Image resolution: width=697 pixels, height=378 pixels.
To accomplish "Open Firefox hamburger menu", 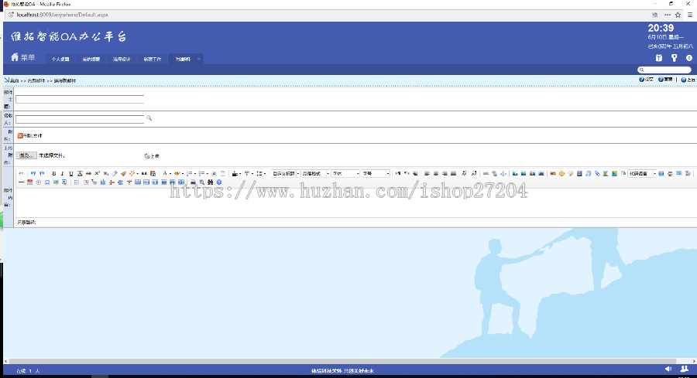I will point(690,15).
